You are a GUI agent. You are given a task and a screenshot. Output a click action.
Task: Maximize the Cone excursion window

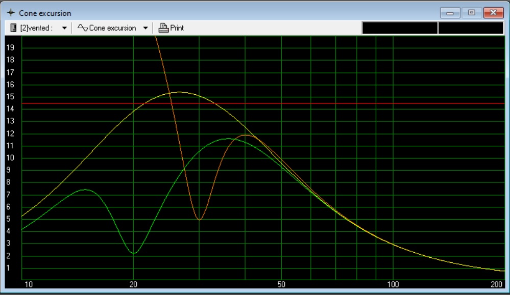coord(472,13)
